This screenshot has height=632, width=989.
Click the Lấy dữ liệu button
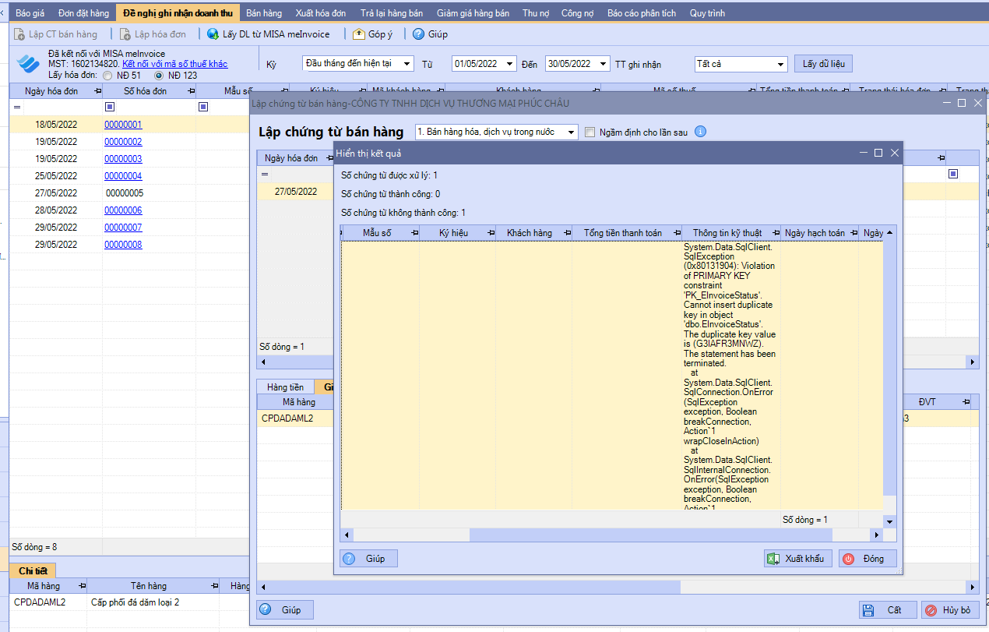[823, 64]
